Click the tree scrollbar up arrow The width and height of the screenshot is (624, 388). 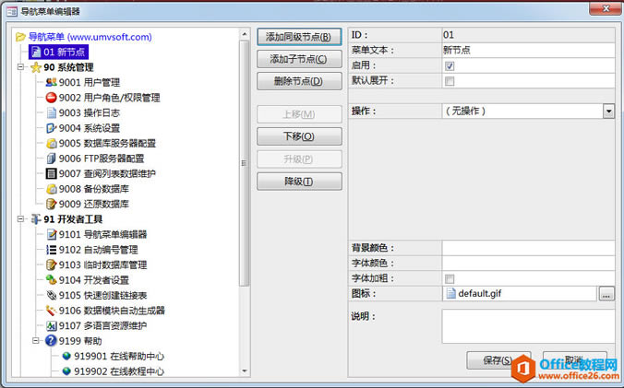[245, 34]
